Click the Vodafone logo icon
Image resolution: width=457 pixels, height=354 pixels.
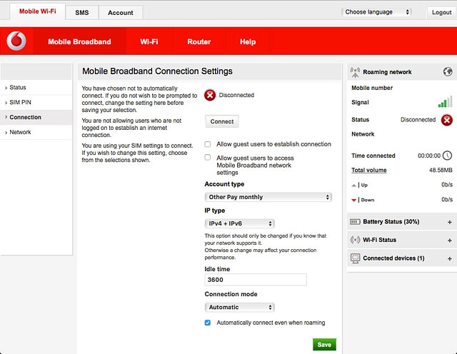(16, 42)
